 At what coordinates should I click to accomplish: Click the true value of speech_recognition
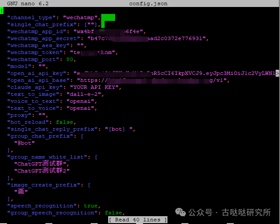[91, 206]
